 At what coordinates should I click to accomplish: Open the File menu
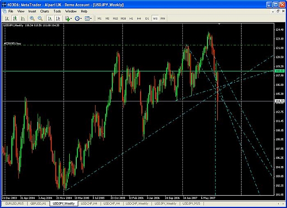click(11, 11)
